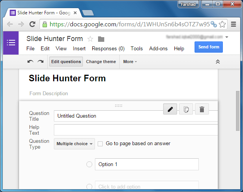The height and width of the screenshot is (192, 243).
Task: Go forward in Chrome browser
Action: (x=21, y=24)
